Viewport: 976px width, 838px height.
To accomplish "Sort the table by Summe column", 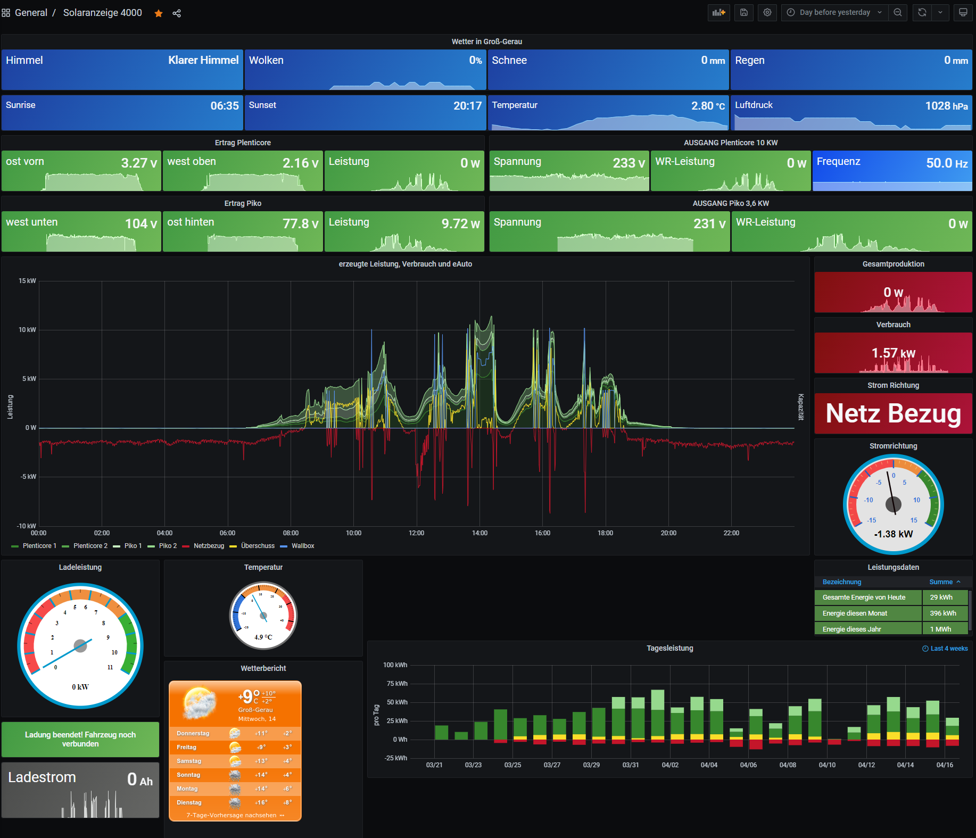I will pyautogui.click(x=940, y=582).
